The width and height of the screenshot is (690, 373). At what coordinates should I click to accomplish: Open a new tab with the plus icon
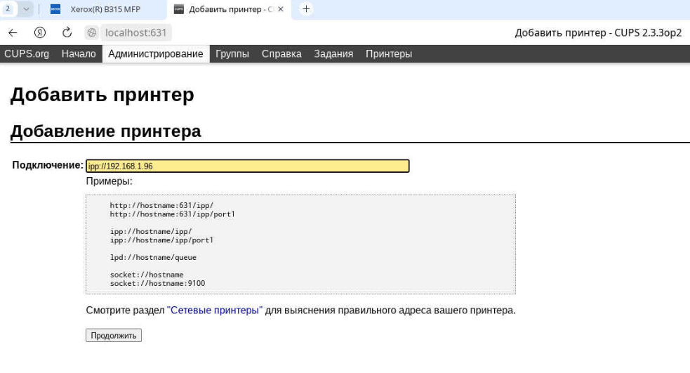click(306, 9)
